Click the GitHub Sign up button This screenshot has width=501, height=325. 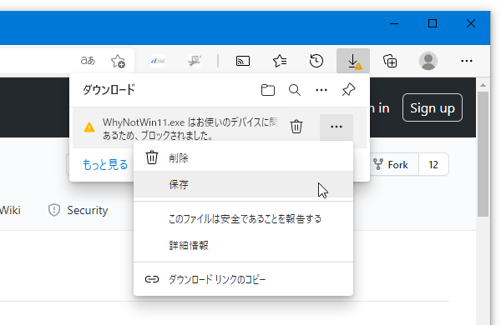(x=433, y=107)
